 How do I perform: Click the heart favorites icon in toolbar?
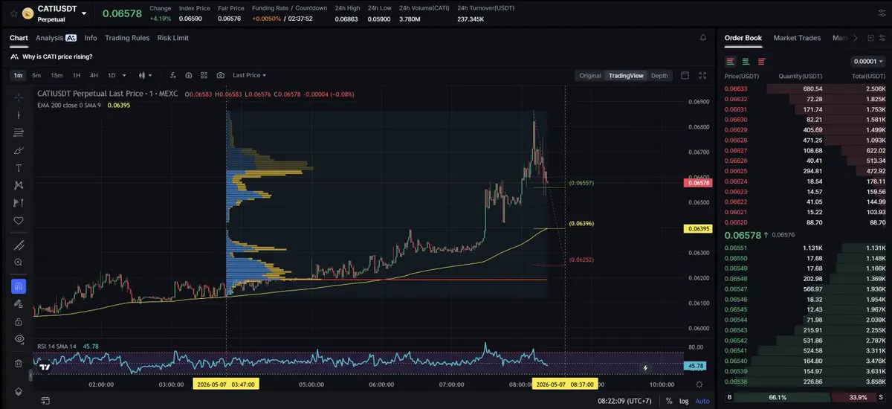pos(19,221)
